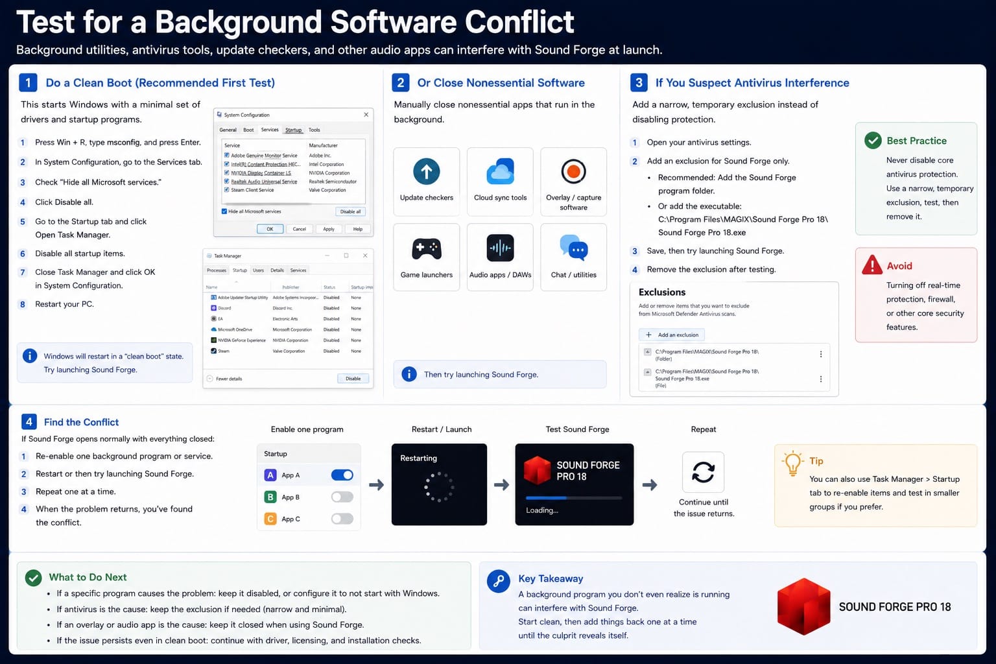Click the Restarting spinner panel
The height and width of the screenshot is (664, 996).
tap(439, 484)
